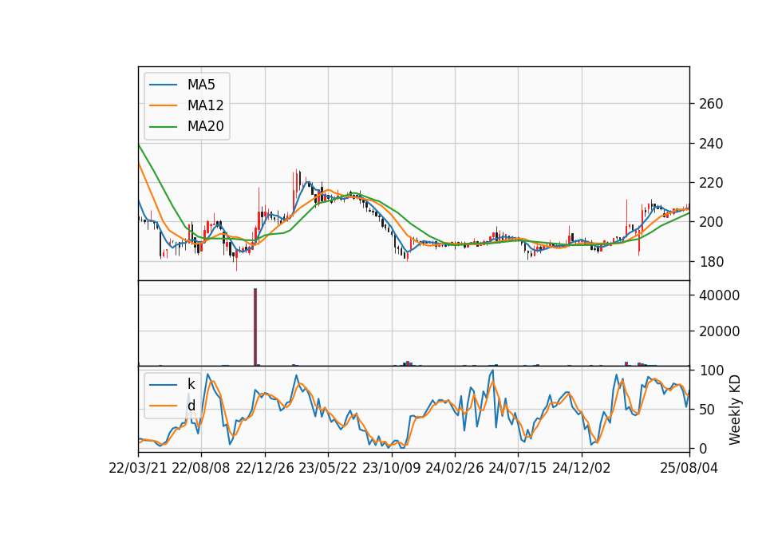Click the 22/03/21 date label
The width and height of the screenshot is (766, 551).
[x=138, y=468]
